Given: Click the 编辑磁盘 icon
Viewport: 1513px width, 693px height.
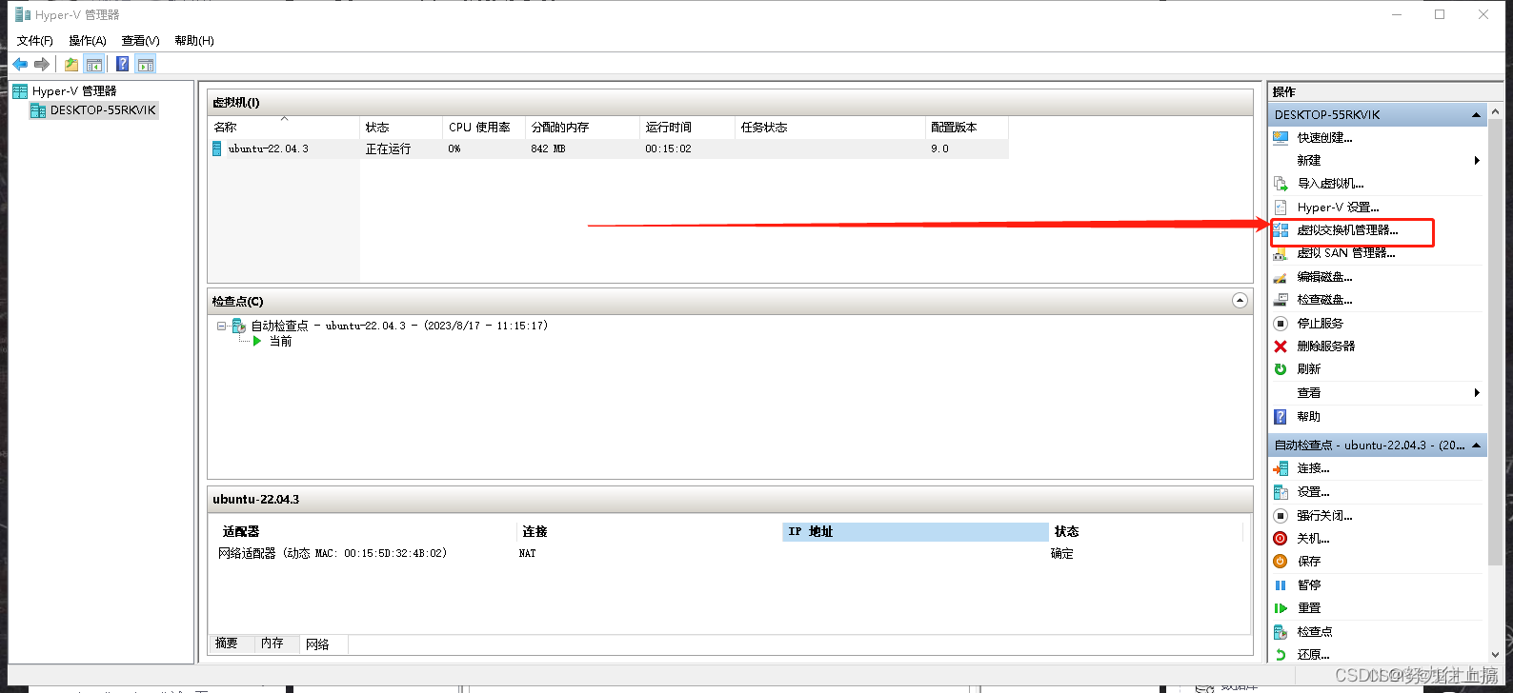Looking at the screenshot, I should coord(1281,277).
